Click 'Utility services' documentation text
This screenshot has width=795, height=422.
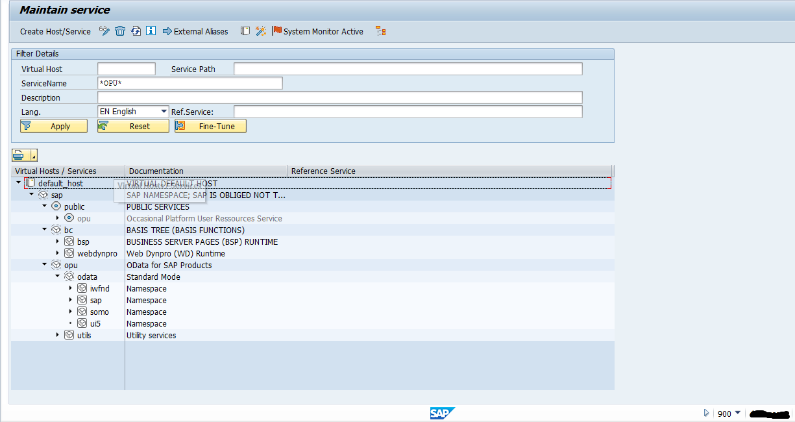pos(151,336)
